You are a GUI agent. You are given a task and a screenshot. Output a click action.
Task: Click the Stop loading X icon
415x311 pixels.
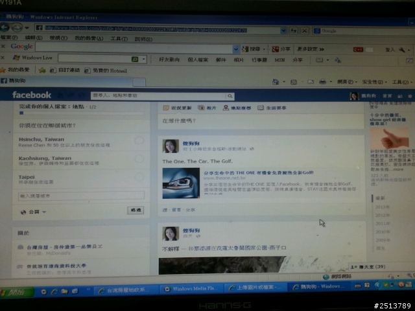305,31
